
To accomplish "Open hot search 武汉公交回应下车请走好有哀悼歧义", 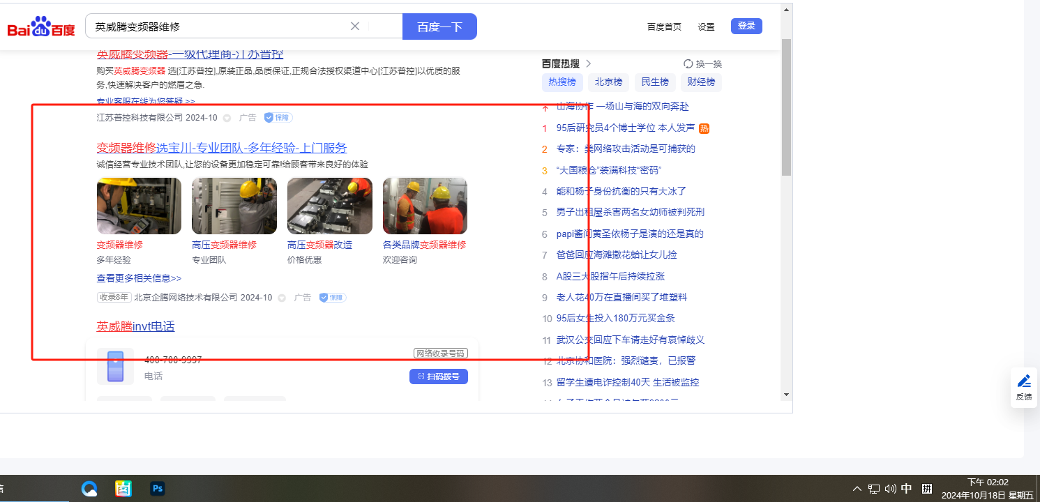I will point(631,340).
